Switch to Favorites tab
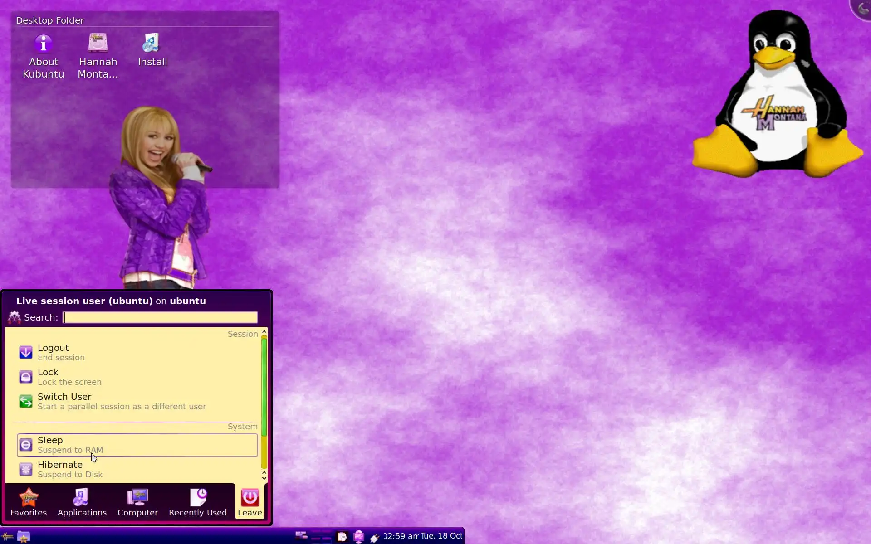 [x=29, y=503]
